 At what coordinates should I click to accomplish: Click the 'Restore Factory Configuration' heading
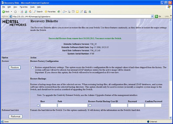coord(44,61)
